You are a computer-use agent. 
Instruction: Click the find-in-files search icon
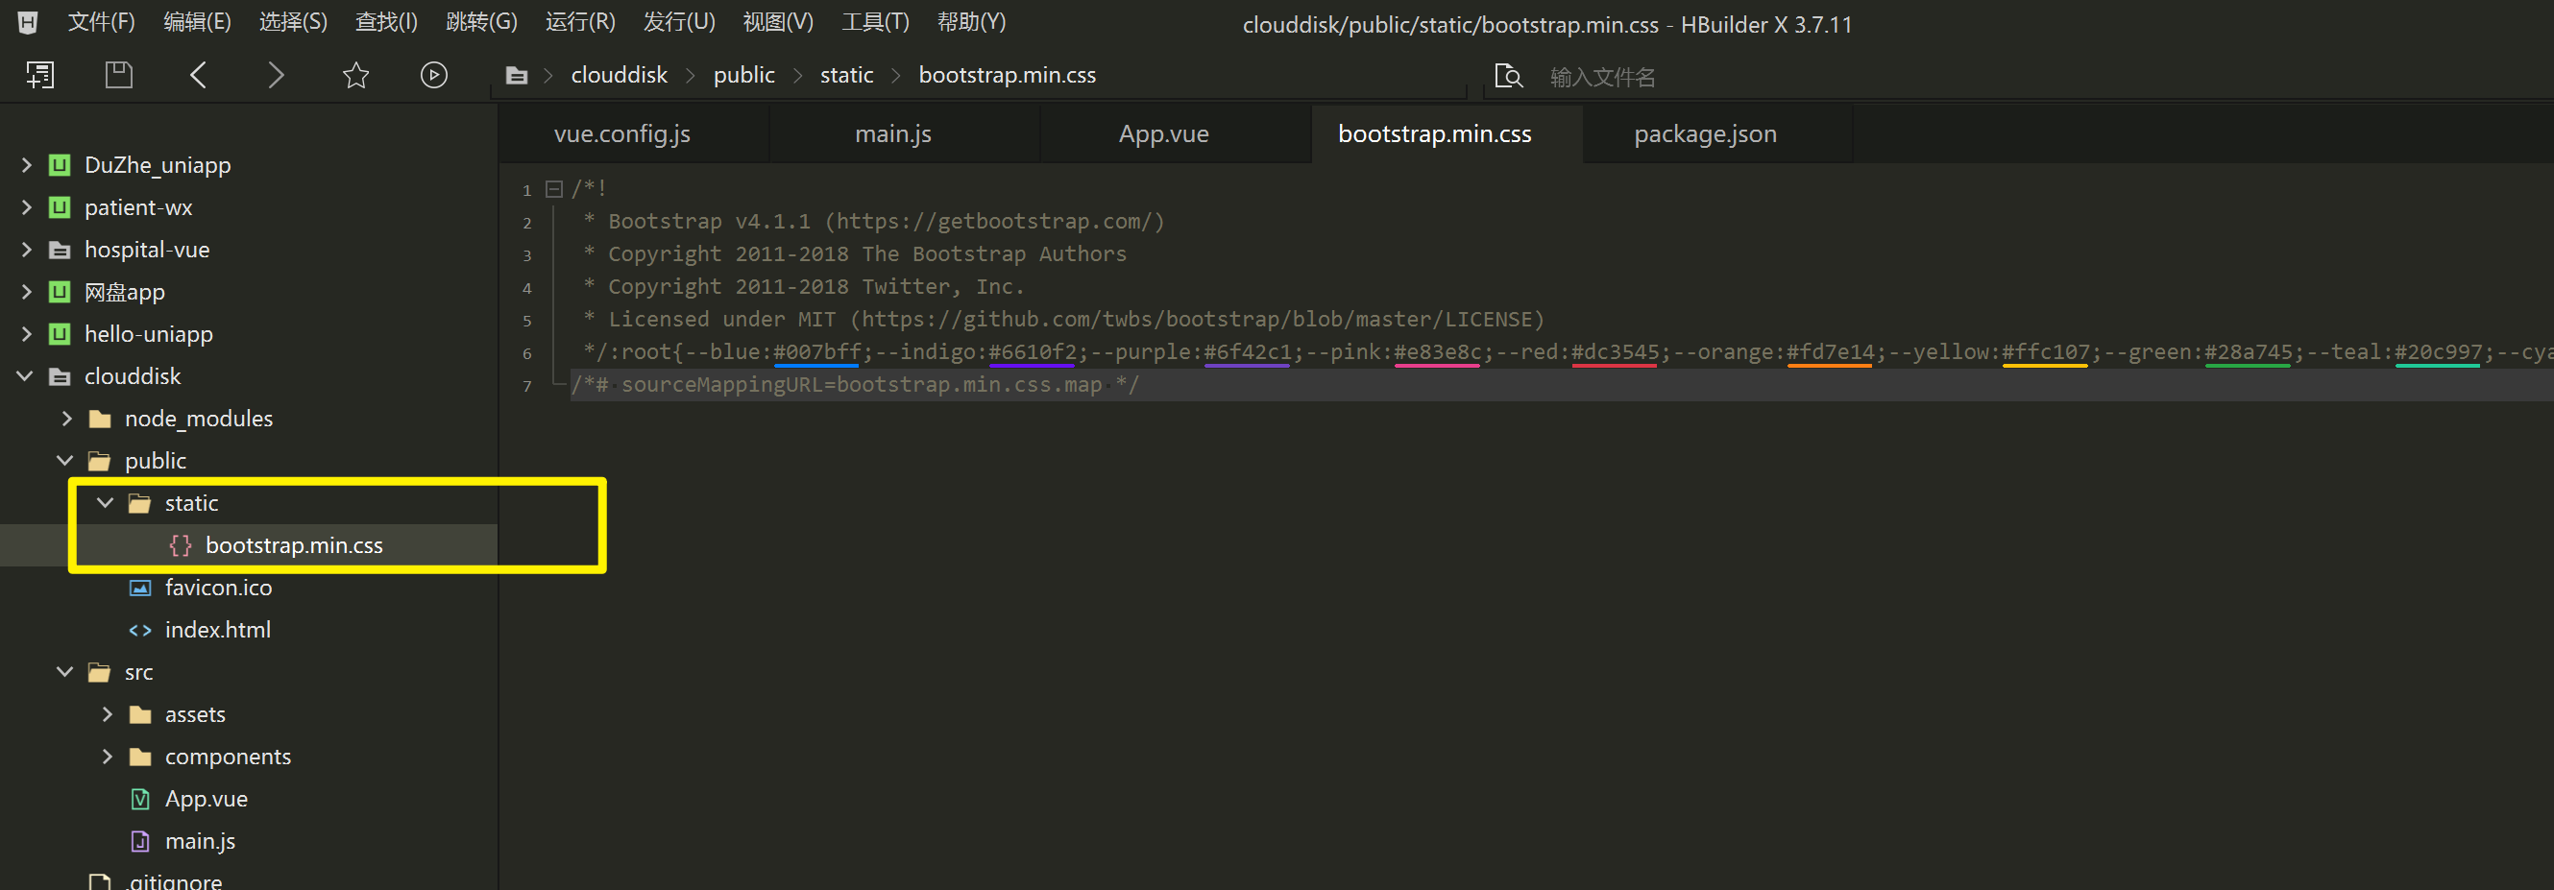pos(1508,75)
